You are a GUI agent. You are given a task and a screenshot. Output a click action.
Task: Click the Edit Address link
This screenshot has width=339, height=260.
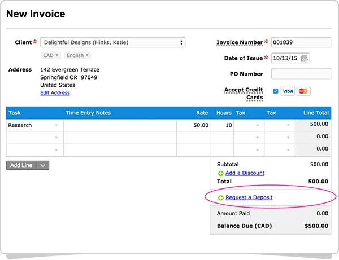click(55, 93)
